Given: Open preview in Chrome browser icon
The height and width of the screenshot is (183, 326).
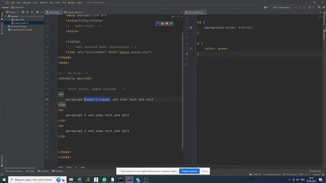Looking at the screenshot, I should 162,23.
